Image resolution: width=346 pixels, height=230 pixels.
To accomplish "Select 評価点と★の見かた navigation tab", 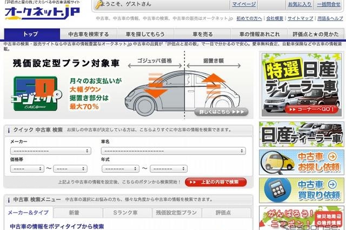I will (x=316, y=34).
